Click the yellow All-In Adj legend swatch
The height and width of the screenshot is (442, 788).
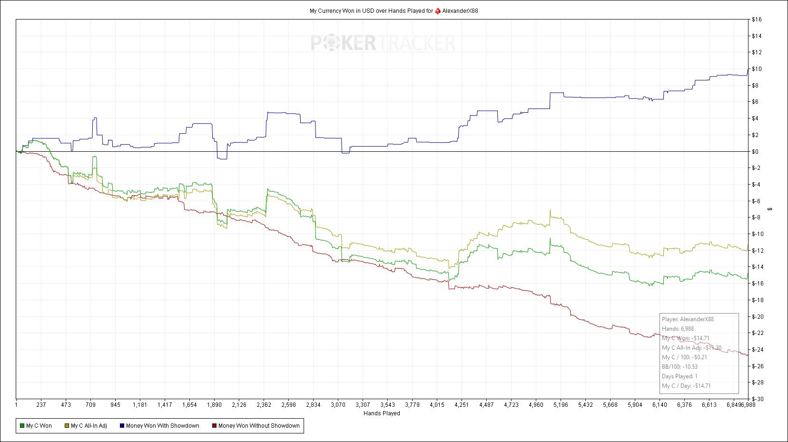[x=67, y=426]
